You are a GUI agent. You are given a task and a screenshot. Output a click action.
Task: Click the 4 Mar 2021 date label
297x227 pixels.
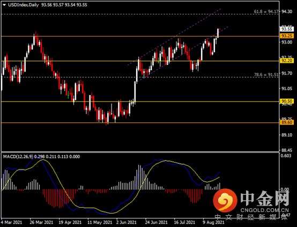pyautogui.click(x=11, y=222)
